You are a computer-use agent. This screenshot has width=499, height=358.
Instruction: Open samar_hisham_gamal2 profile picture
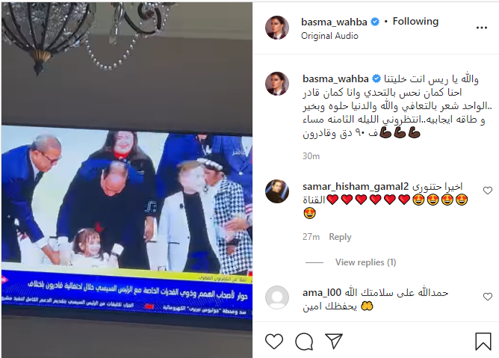pyautogui.click(x=277, y=191)
